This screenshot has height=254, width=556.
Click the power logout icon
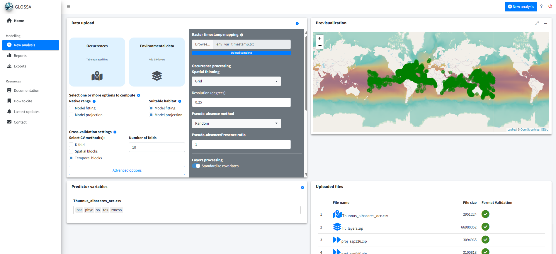click(550, 6)
